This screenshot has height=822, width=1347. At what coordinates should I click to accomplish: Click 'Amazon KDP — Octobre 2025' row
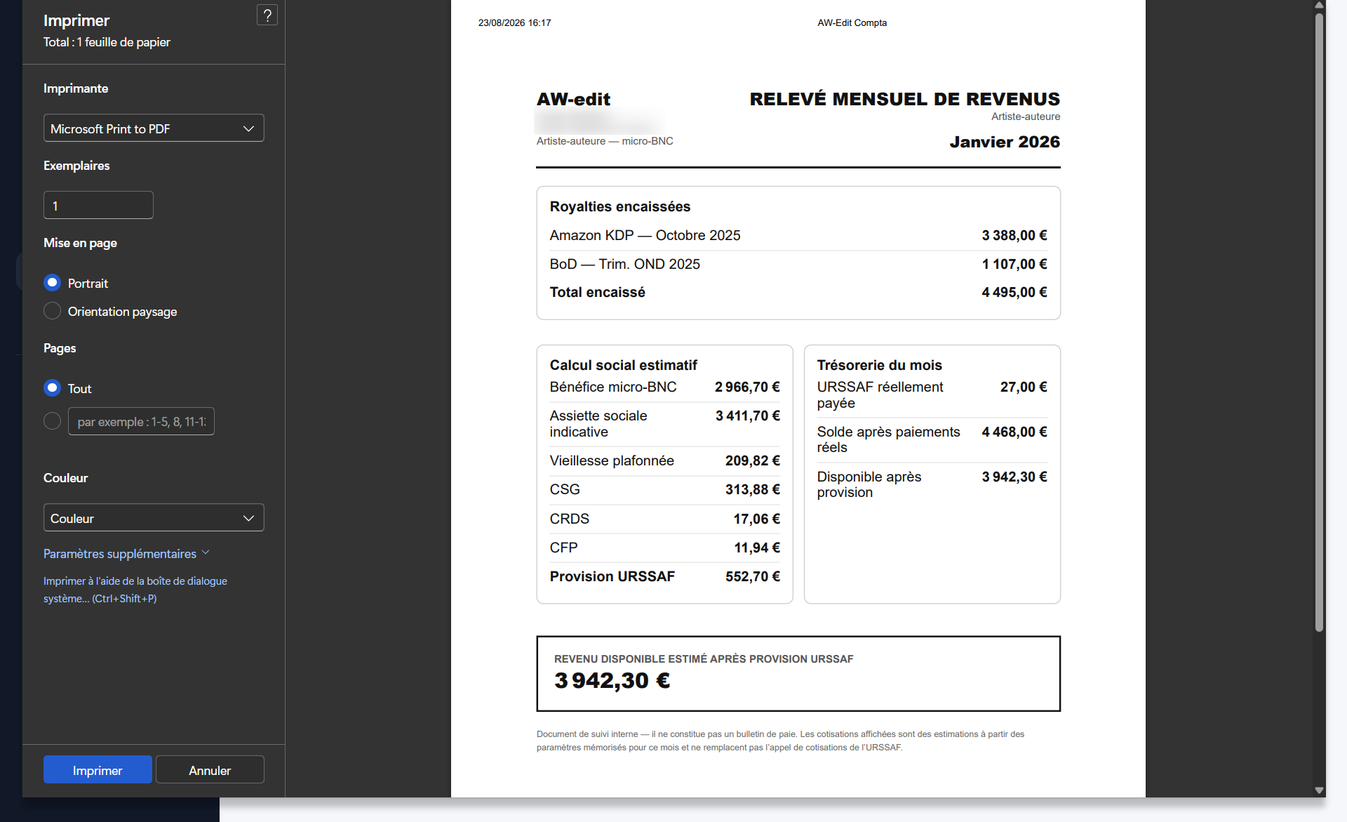pos(798,235)
